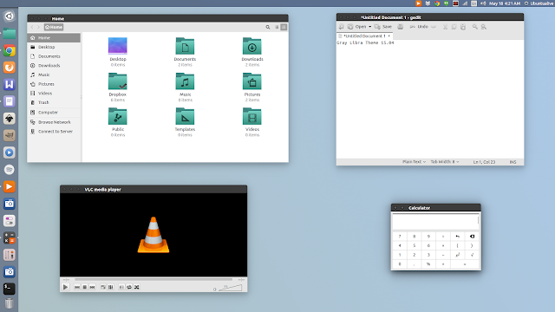This screenshot has width=555, height=312.
Task: Select Music in the Files sidebar
Action: click(x=54, y=75)
